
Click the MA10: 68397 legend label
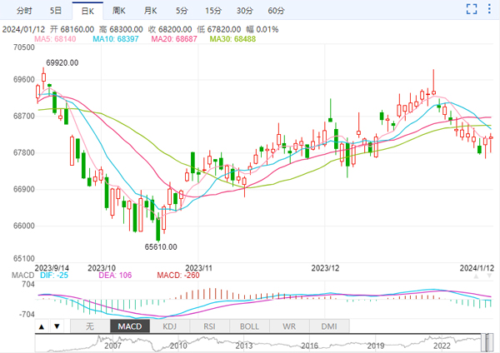116,39
